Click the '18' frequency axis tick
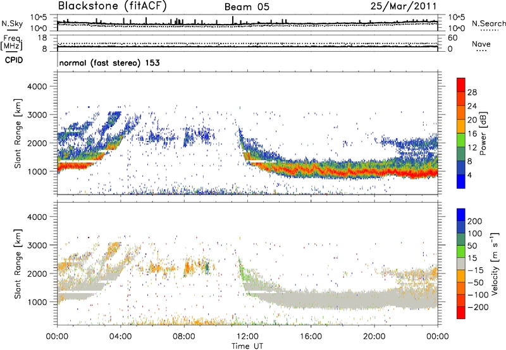 (x=42, y=38)
